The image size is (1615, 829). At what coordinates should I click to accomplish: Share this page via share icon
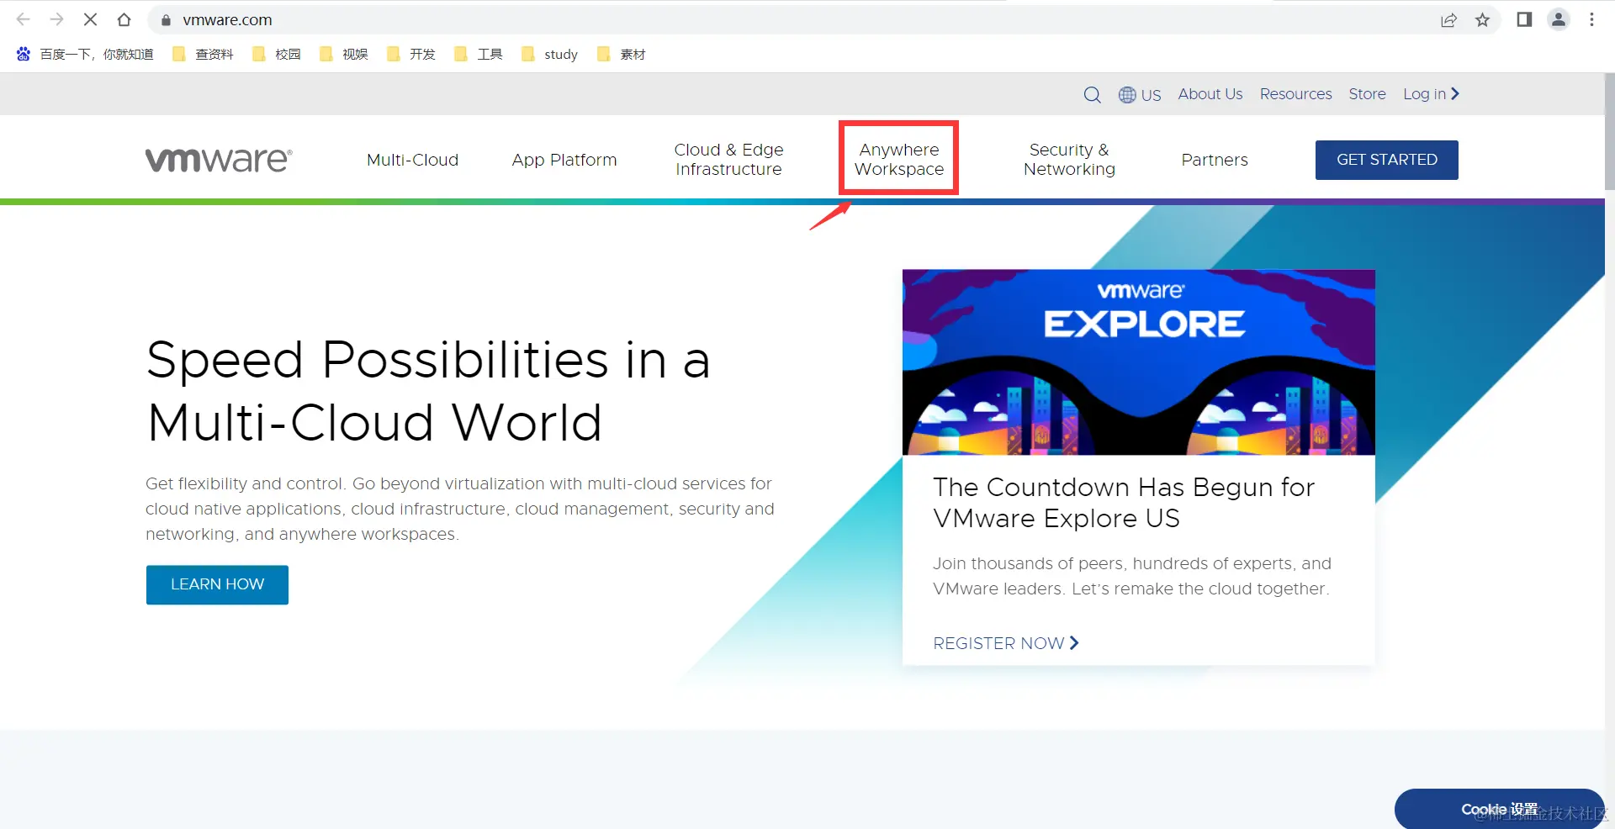point(1448,20)
